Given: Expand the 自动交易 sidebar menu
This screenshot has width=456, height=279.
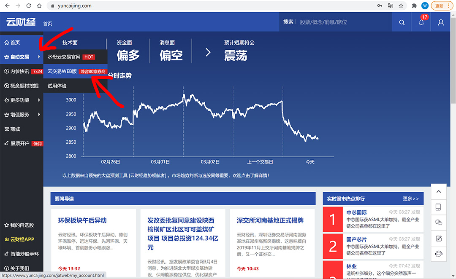Looking at the screenshot, I should coord(22,57).
